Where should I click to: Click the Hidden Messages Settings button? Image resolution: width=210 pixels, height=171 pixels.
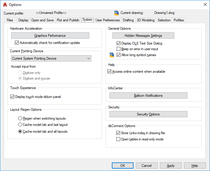click(143, 36)
